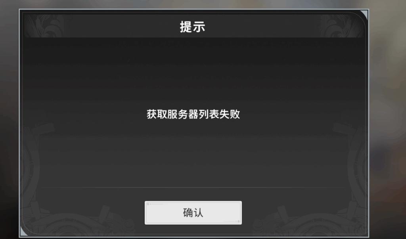Select the 获取服务器列表失败 error message text
Screen dimensions: 406x239
click(x=193, y=114)
